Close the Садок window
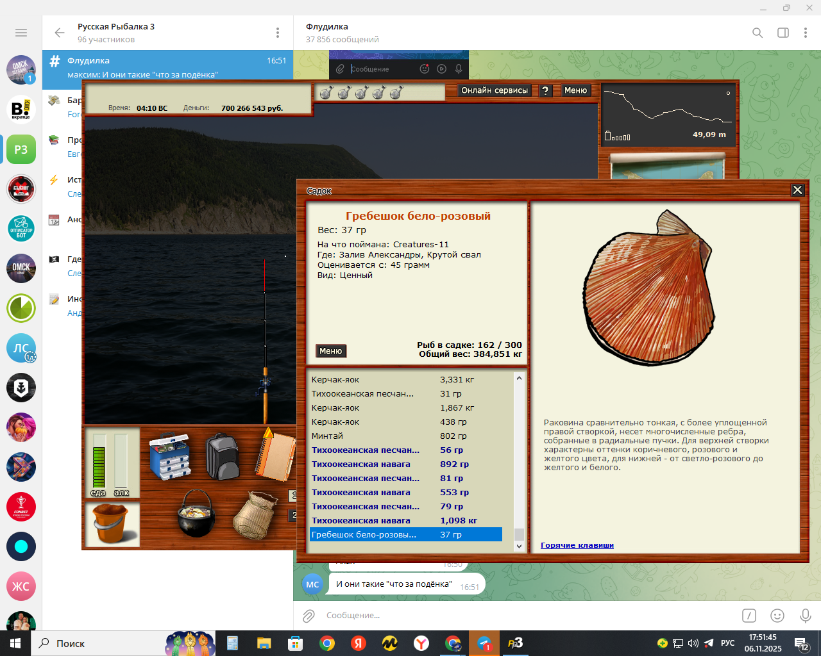This screenshot has width=821, height=656. (797, 190)
